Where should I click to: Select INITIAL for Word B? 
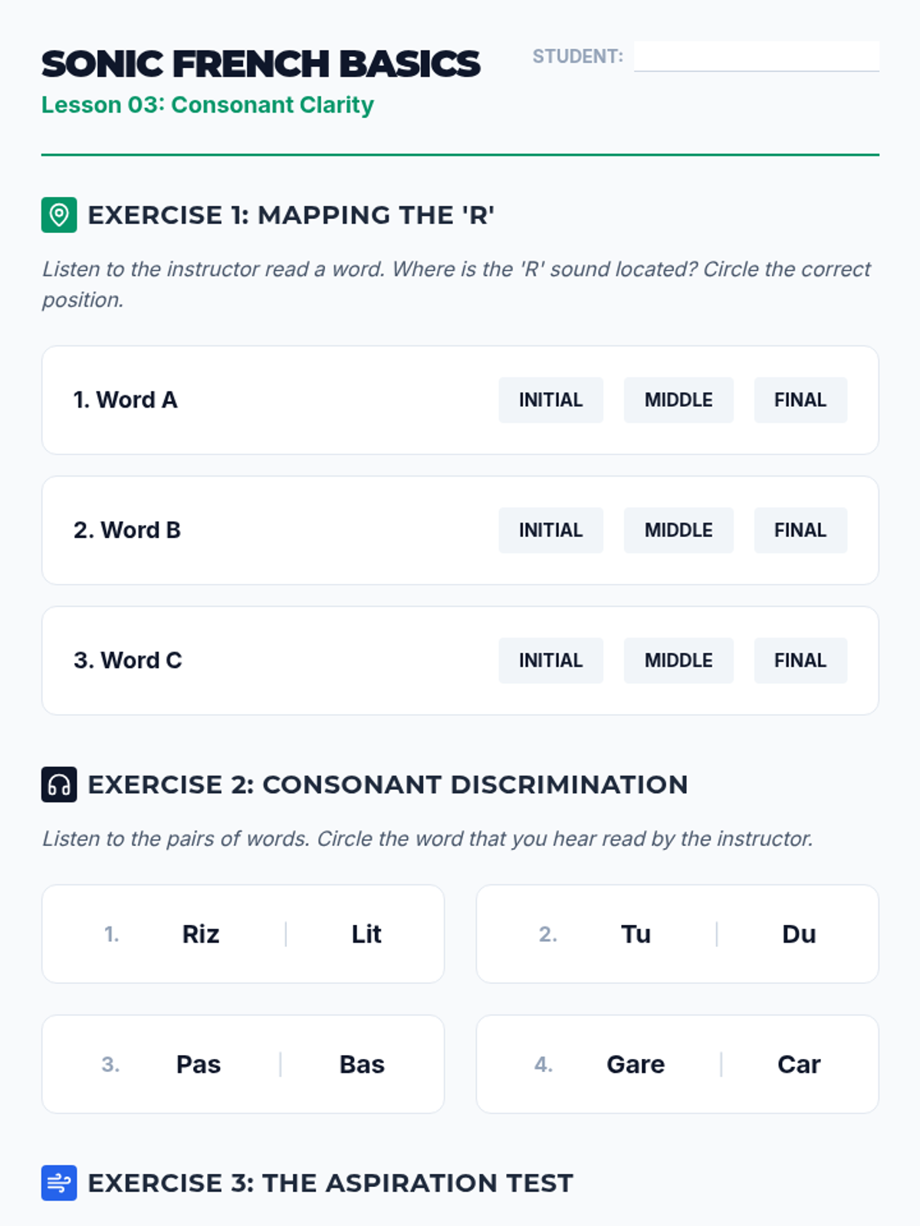pyautogui.click(x=550, y=530)
